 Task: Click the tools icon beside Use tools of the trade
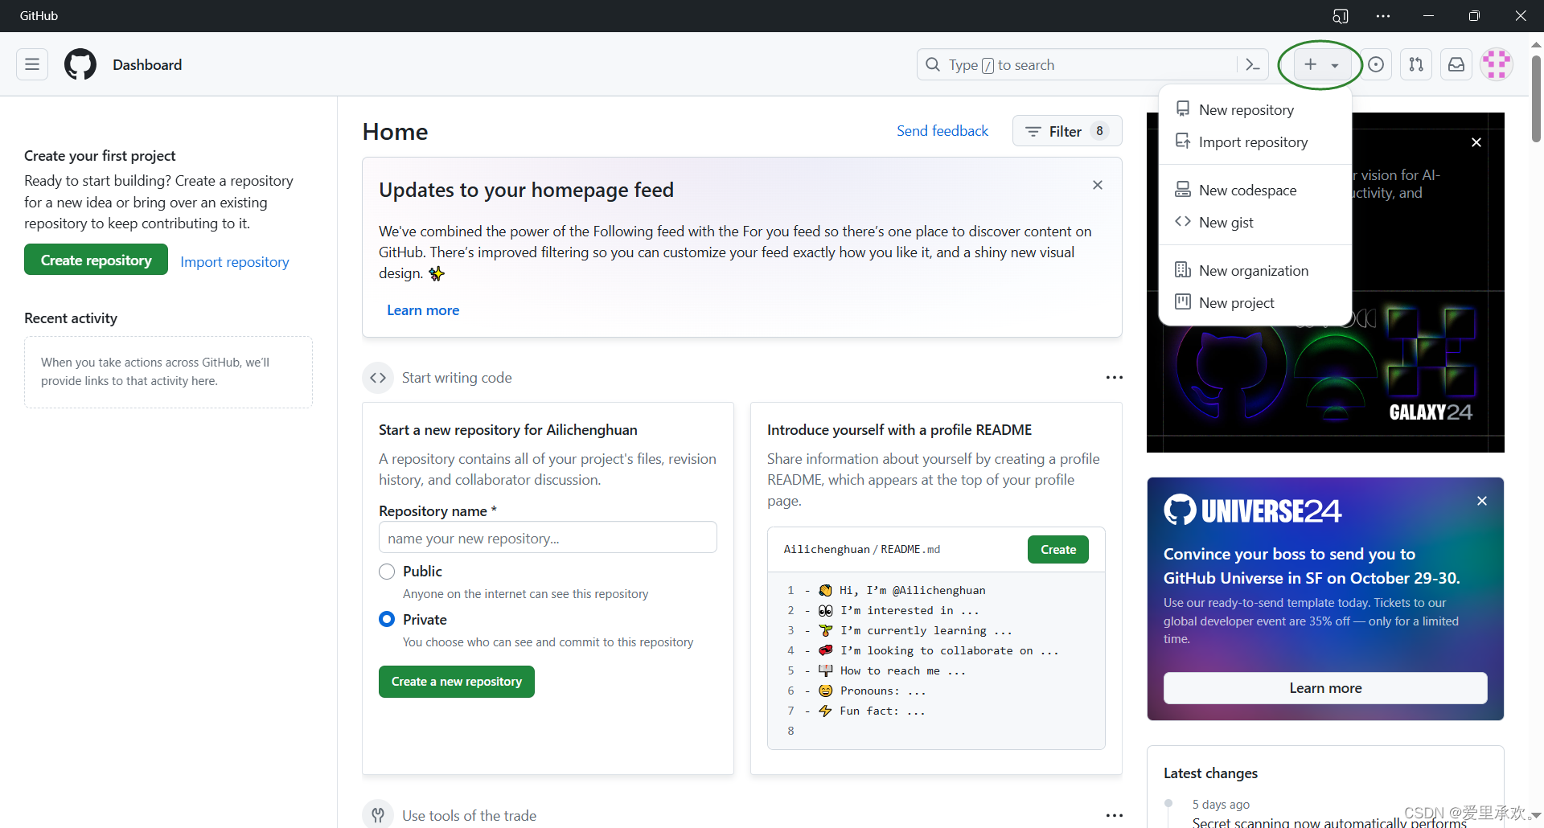[378, 814]
